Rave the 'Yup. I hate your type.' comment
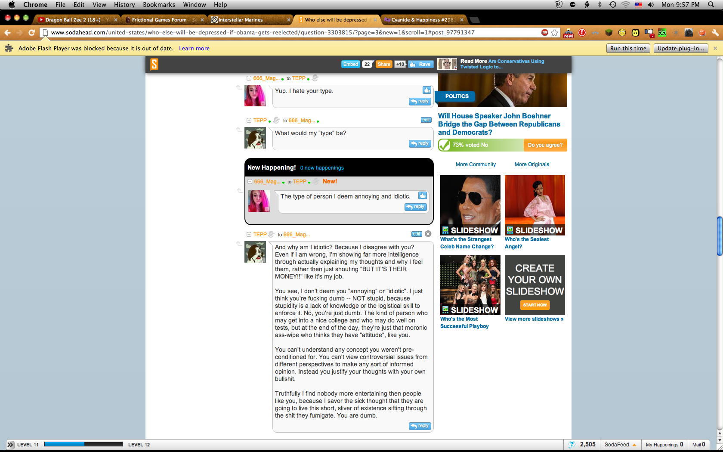The height and width of the screenshot is (452, 723). click(x=426, y=90)
